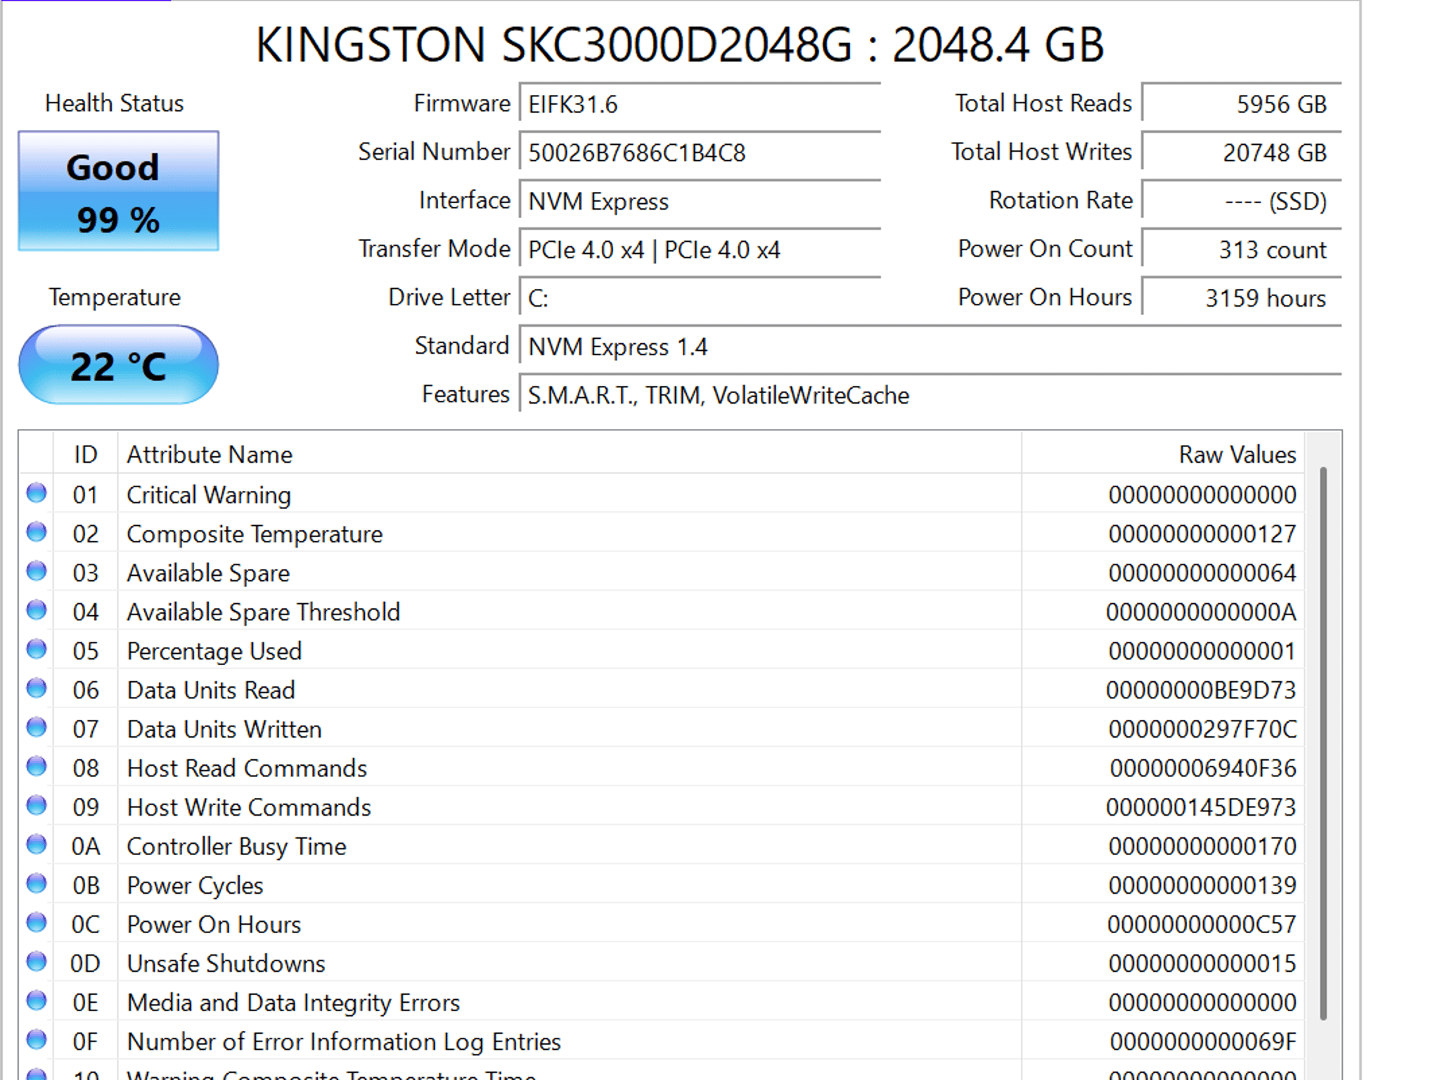The height and width of the screenshot is (1080, 1440).
Task: Click the vertical scrollbar of the attribute list
Action: point(1323,743)
